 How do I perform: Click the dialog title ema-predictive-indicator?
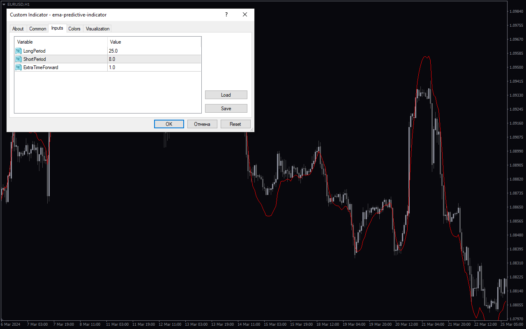click(79, 15)
